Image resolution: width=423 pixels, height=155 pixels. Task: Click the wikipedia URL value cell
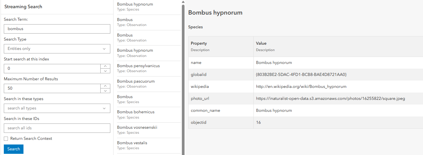[x=301, y=87]
